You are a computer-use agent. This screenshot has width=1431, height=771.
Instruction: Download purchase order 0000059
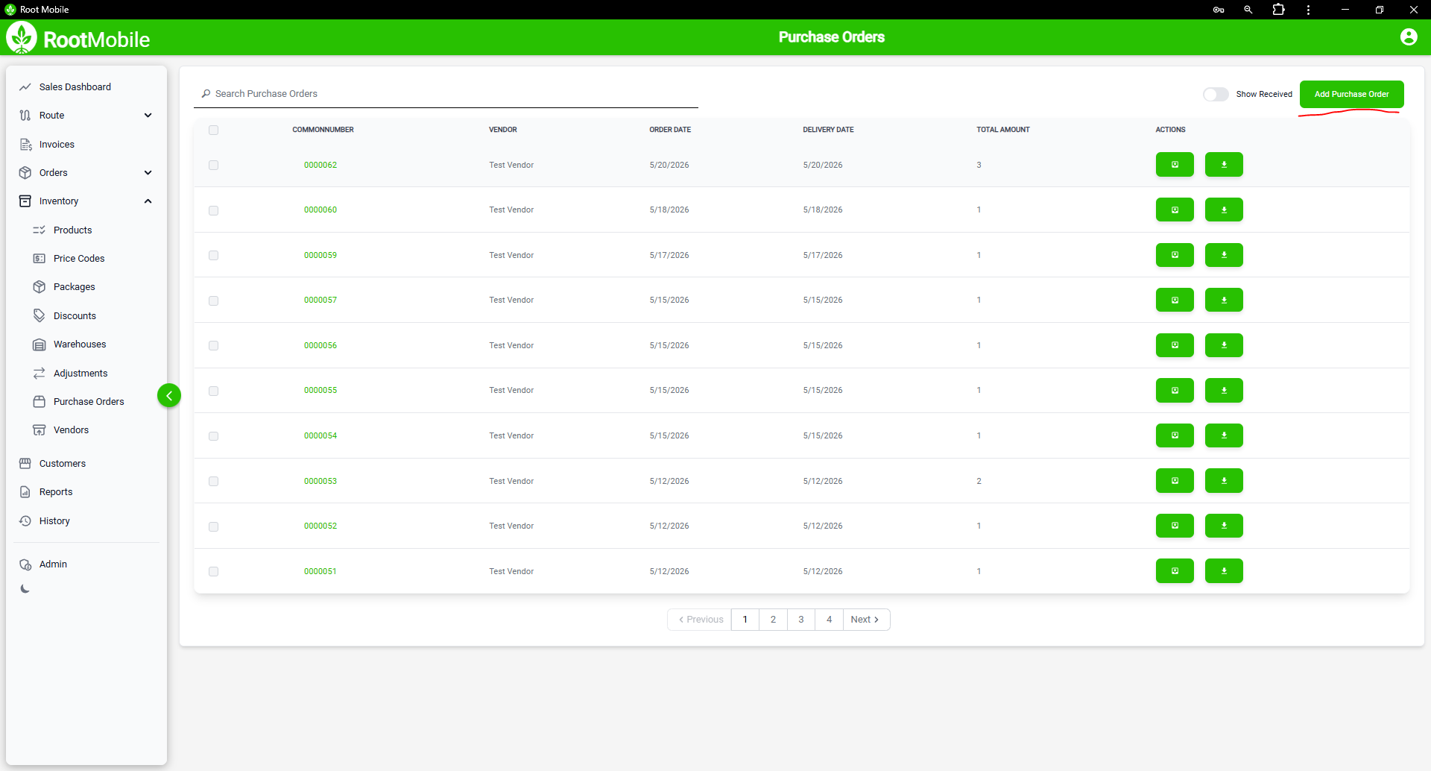(1224, 255)
